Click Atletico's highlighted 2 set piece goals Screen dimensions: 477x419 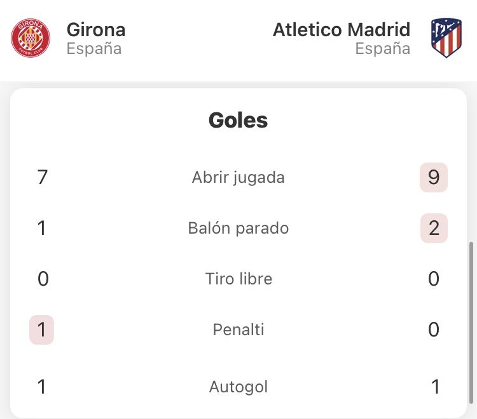point(434,228)
